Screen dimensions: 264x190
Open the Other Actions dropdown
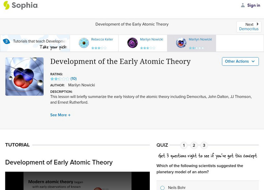click(x=240, y=61)
